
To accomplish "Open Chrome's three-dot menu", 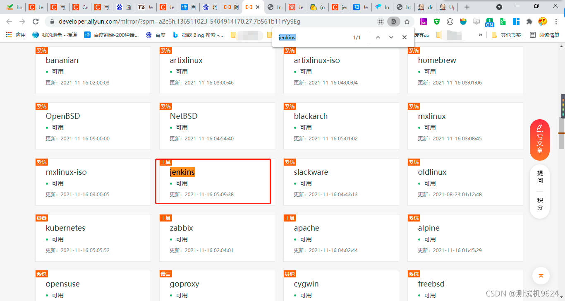I will pos(556,22).
